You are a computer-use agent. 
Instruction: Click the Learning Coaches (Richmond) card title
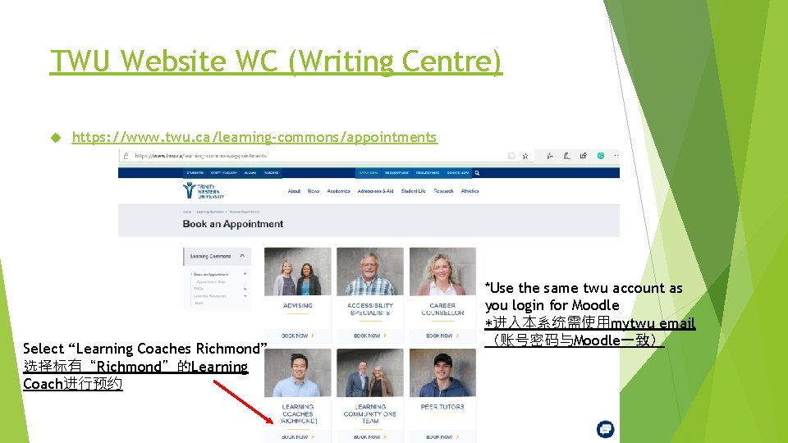click(297, 413)
